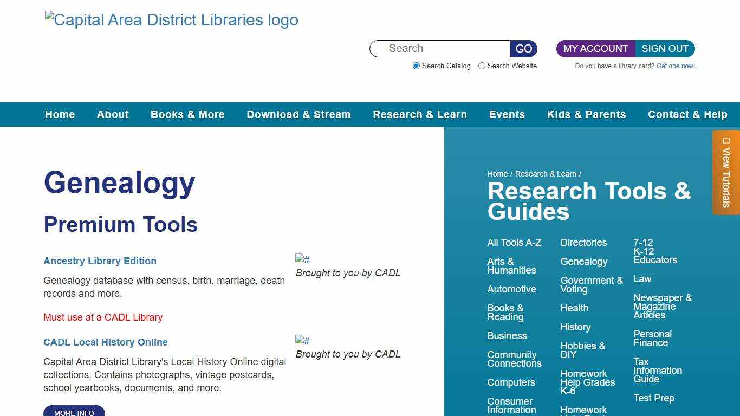This screenshot has height=416, width=740.
Task: Open the View Tutorials side tab
Action: click(726, 172)
